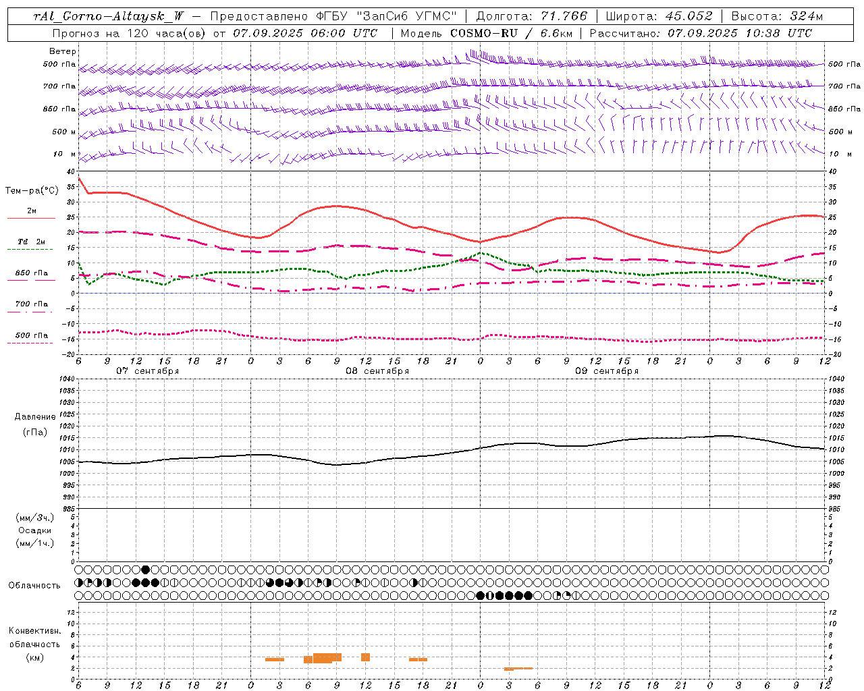Click the Высота: 324м value

777,16
